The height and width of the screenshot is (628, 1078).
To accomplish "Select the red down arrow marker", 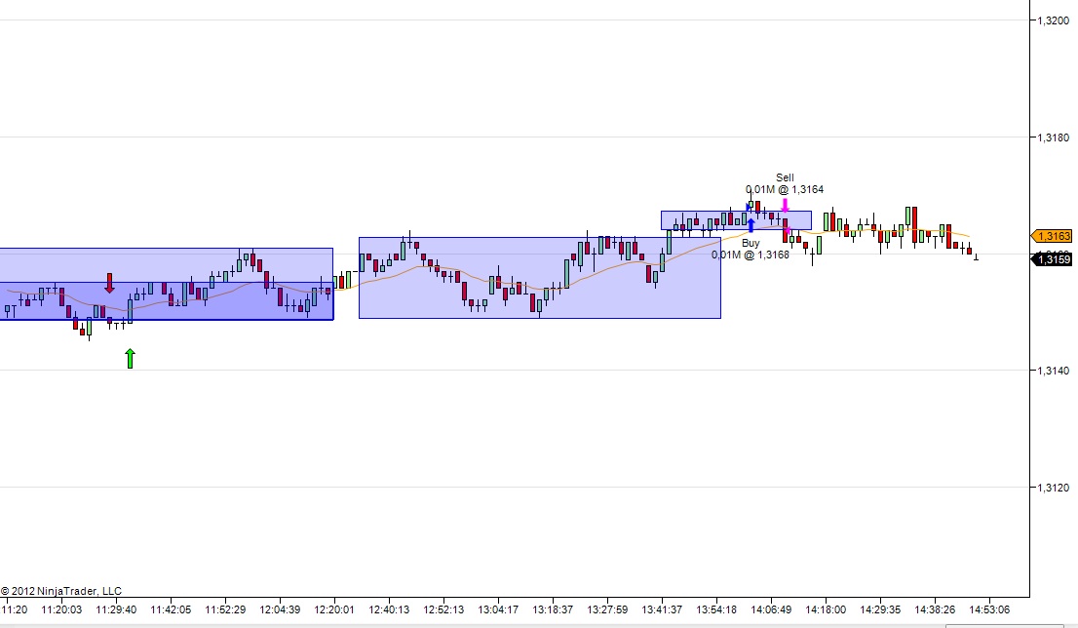I will pyautogui.click(x=109, y=283).
